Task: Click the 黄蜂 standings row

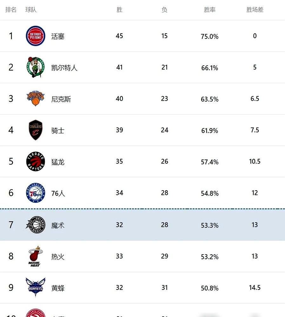Action: click(x=142, y=288)
